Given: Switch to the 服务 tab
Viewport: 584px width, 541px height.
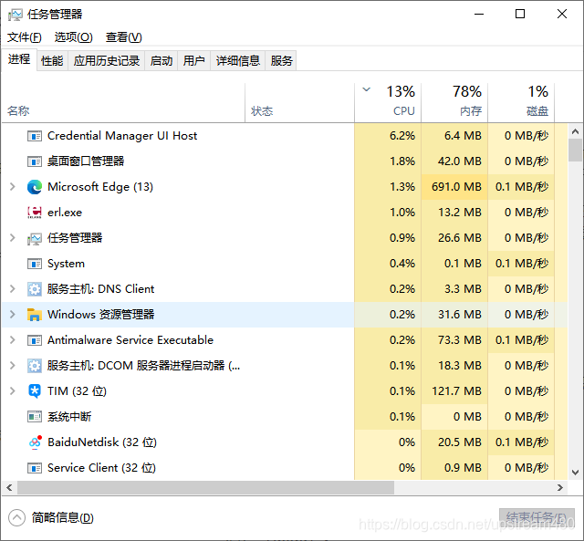Looking at the screenshot, I should [x=282, y=61].
